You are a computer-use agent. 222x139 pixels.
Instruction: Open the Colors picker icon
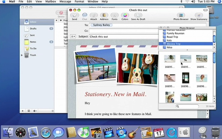click(125, 15)
